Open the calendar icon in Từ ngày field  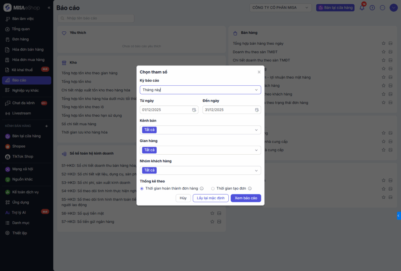194,110
